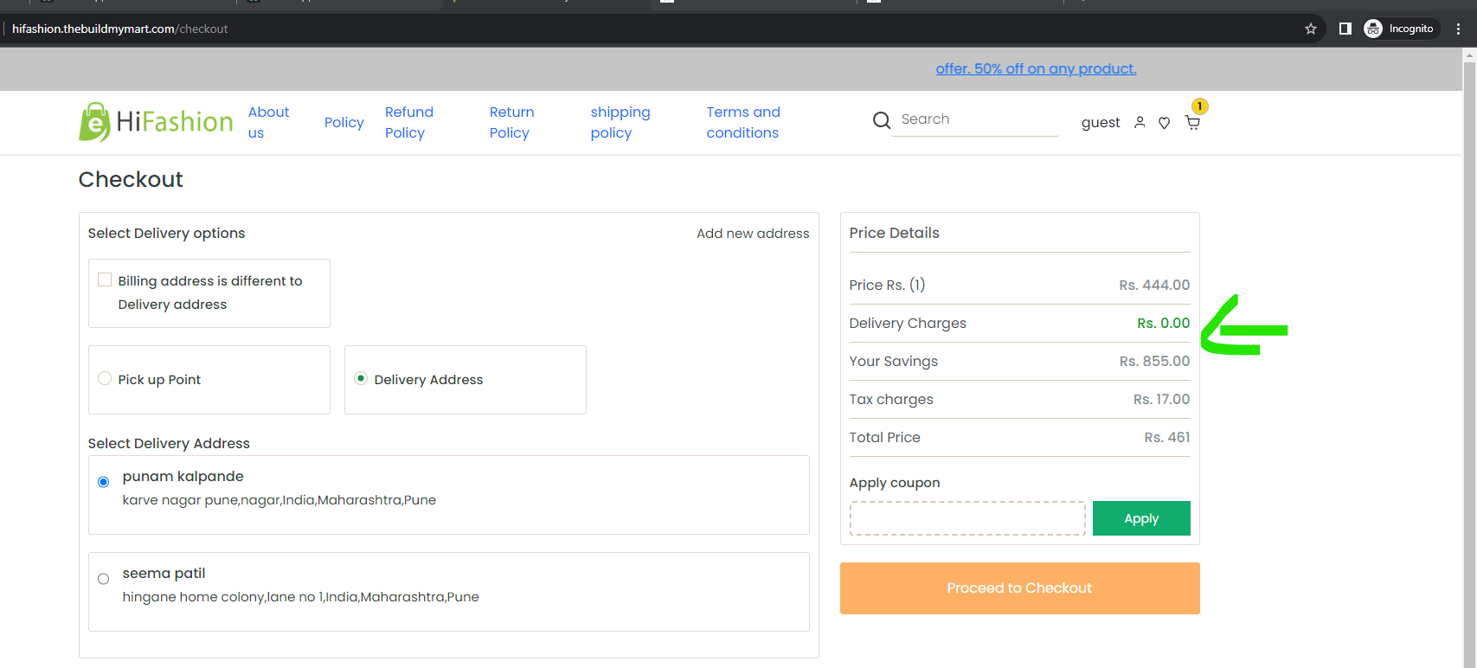Open the user account icon

(1140, 123)
